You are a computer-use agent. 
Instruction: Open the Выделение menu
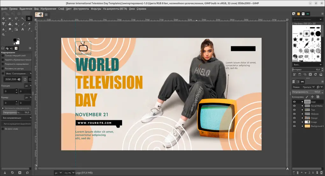(26, 9)
